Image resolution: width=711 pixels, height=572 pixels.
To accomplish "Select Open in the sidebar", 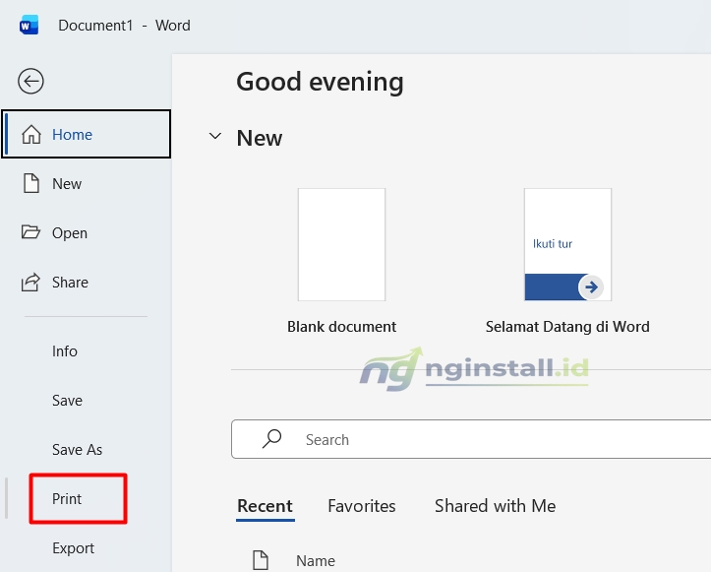I will [x=87, y=233].
